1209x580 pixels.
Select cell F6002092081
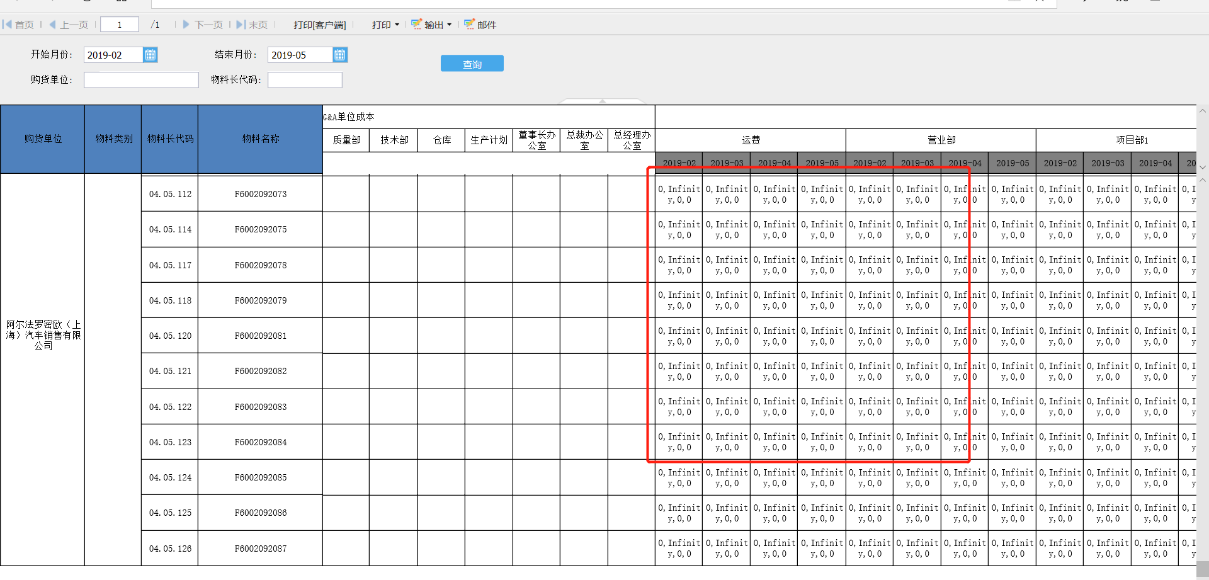tap(260, 336)
